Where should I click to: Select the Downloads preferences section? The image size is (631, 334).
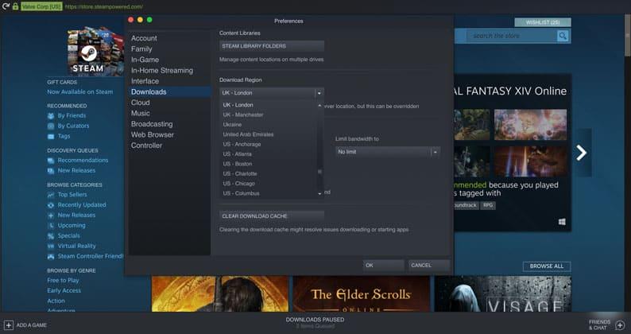point(169,92)
